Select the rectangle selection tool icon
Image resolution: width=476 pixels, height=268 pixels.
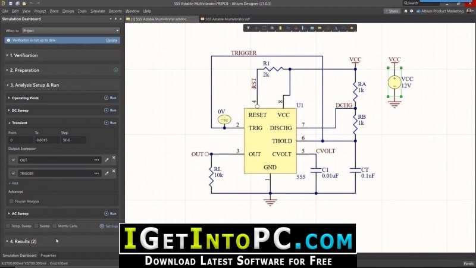[x=264, y=28]
